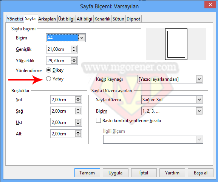Select the Yatay orientation radio button
218x182 pixels.
pos(48,79)
